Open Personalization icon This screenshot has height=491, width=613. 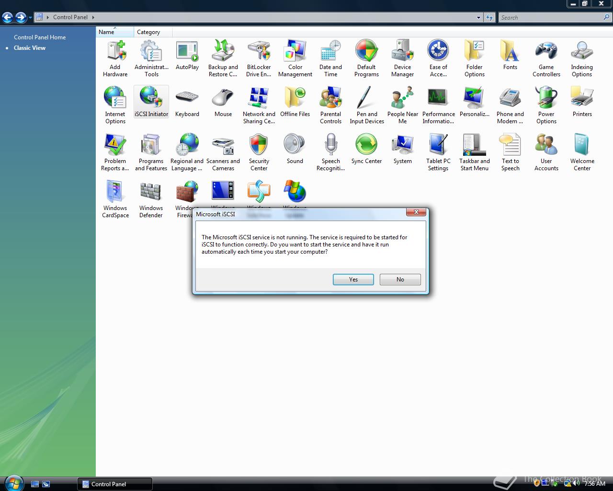(x=475, y=102)
